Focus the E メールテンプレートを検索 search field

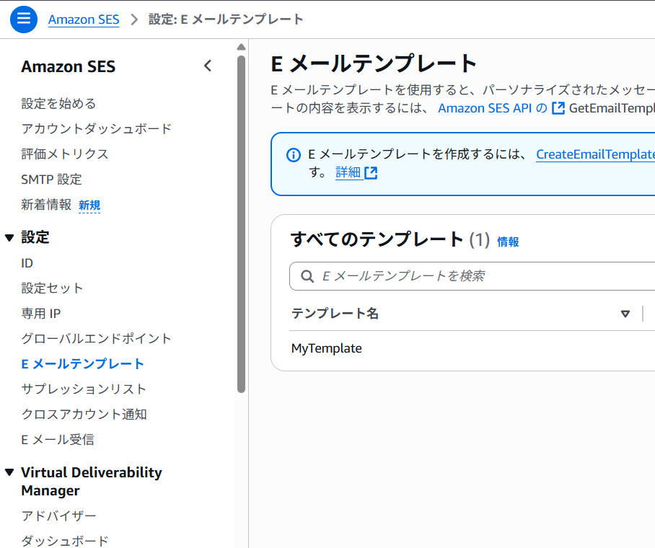472,276
